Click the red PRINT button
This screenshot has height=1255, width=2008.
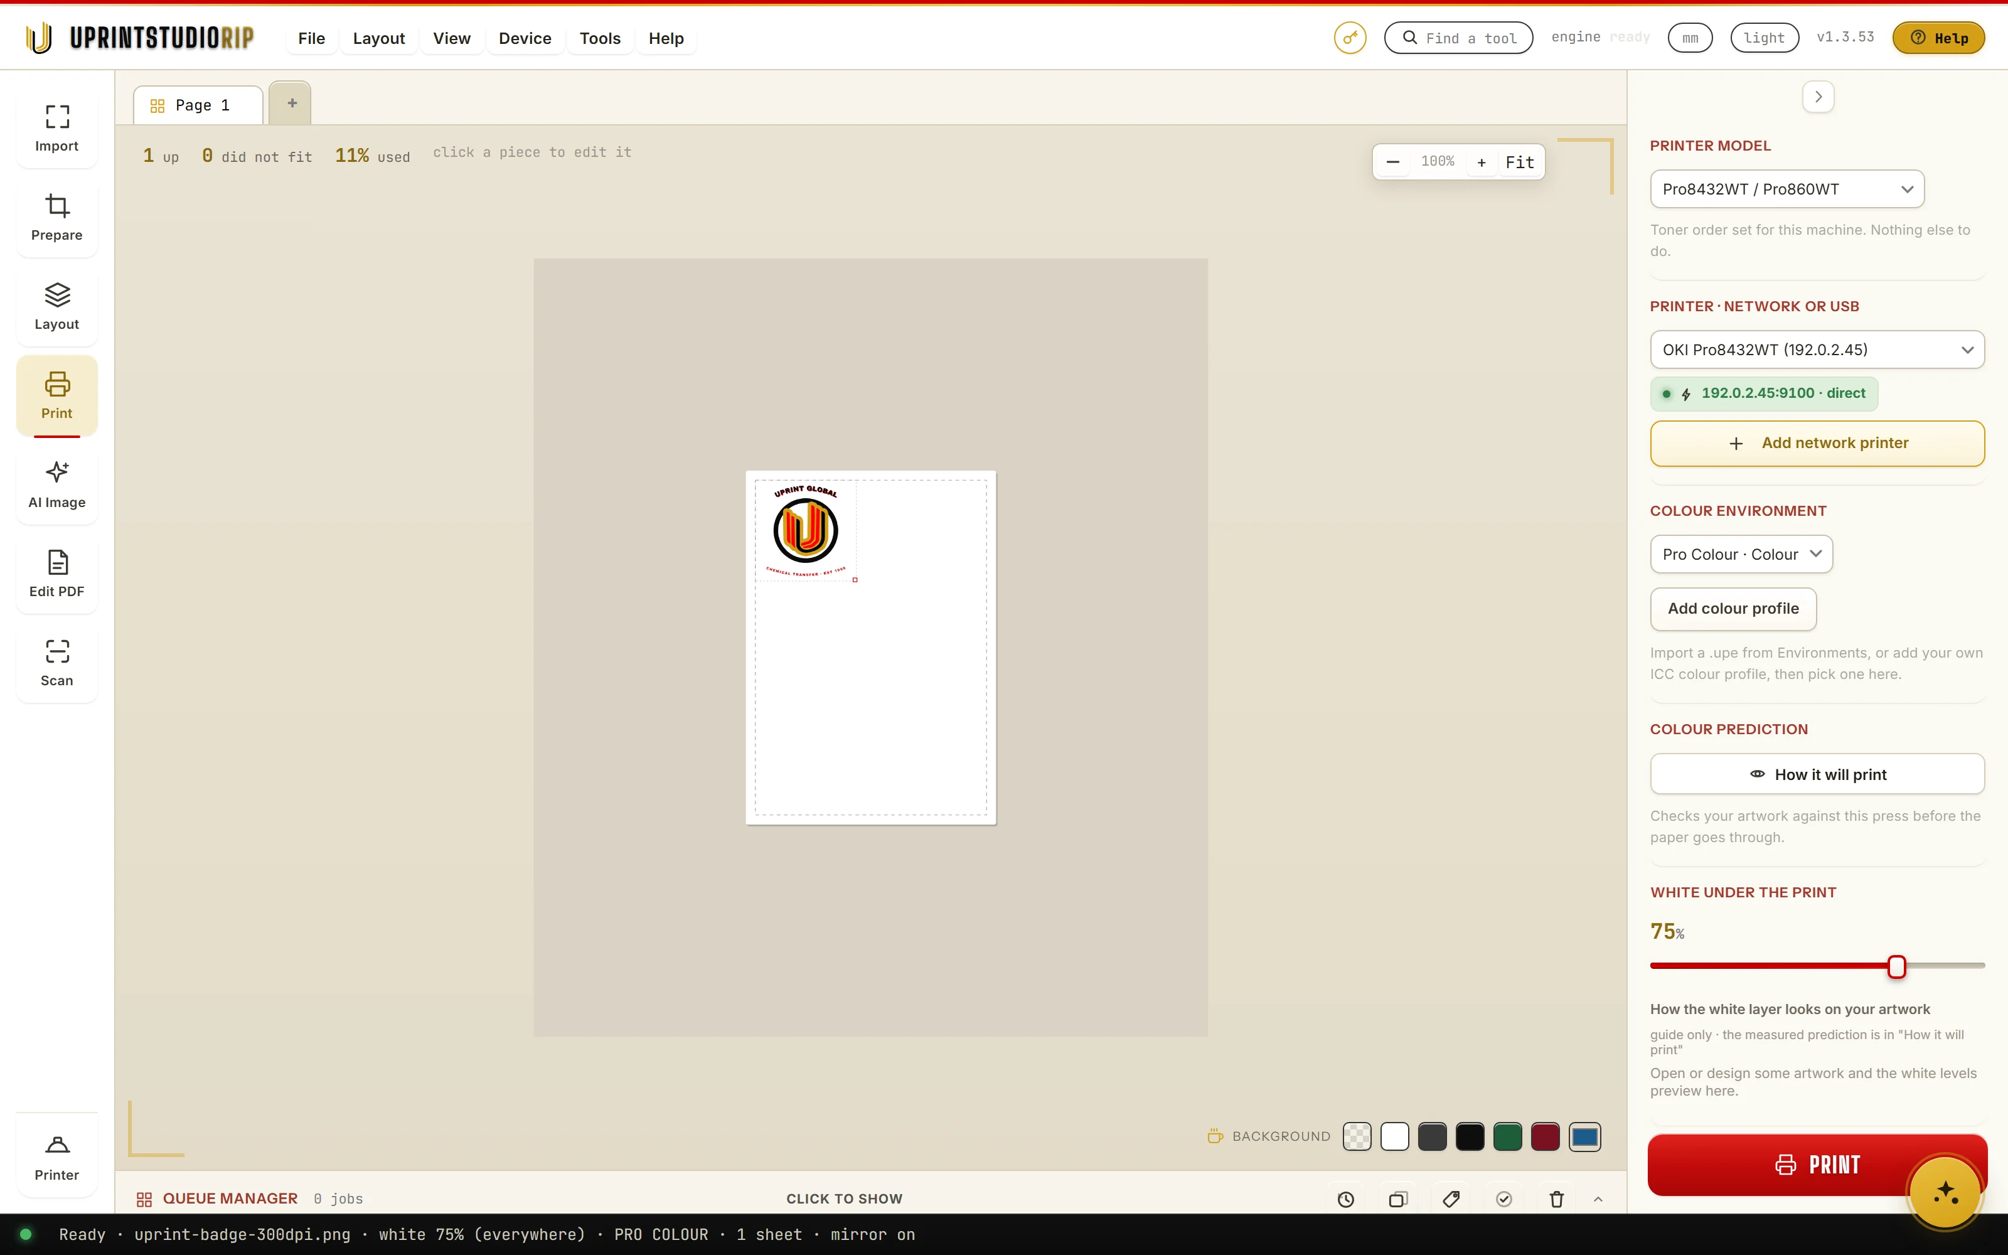point(1817,1165)
